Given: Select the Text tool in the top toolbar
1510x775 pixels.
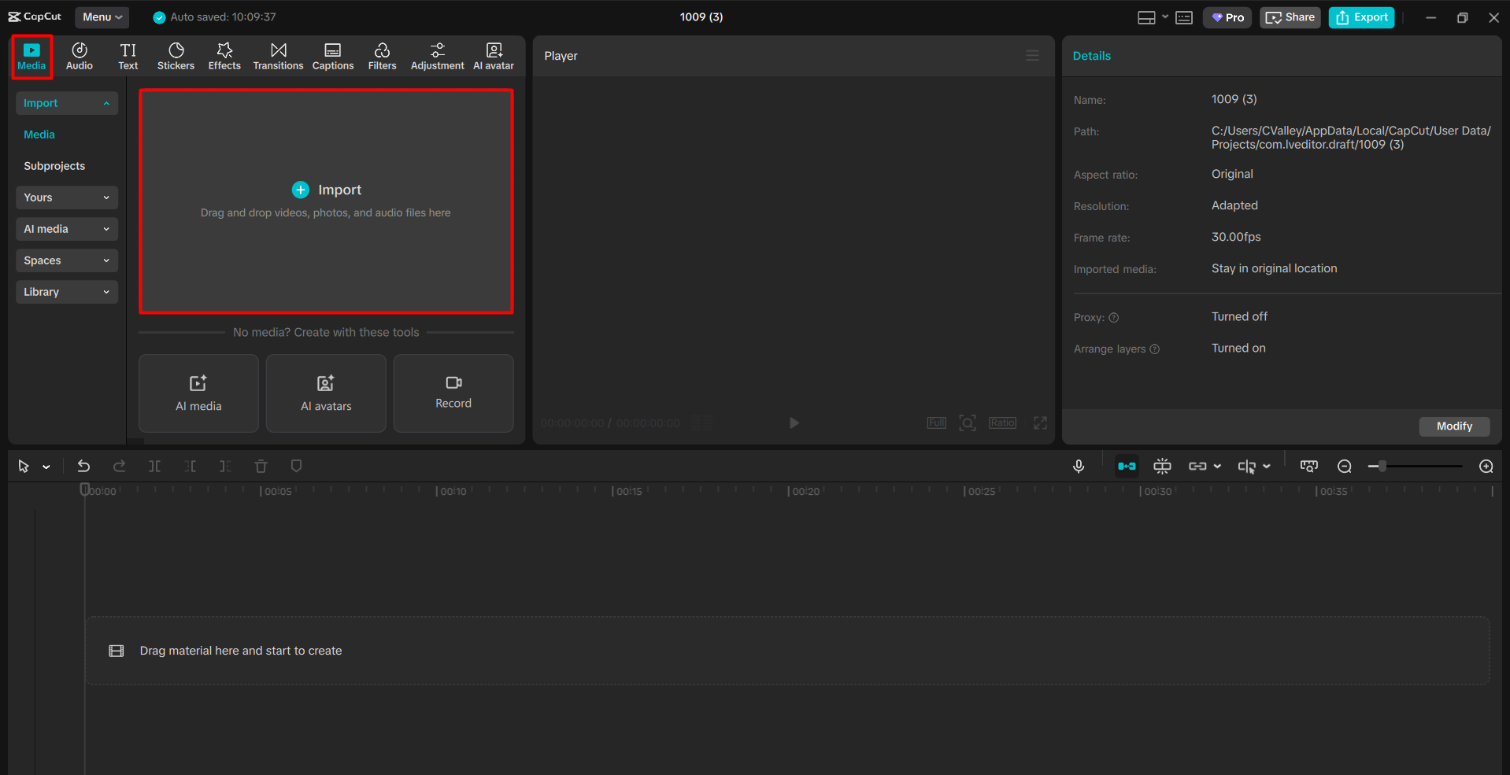Looking at the screenshot, I should tap(128, 55).
